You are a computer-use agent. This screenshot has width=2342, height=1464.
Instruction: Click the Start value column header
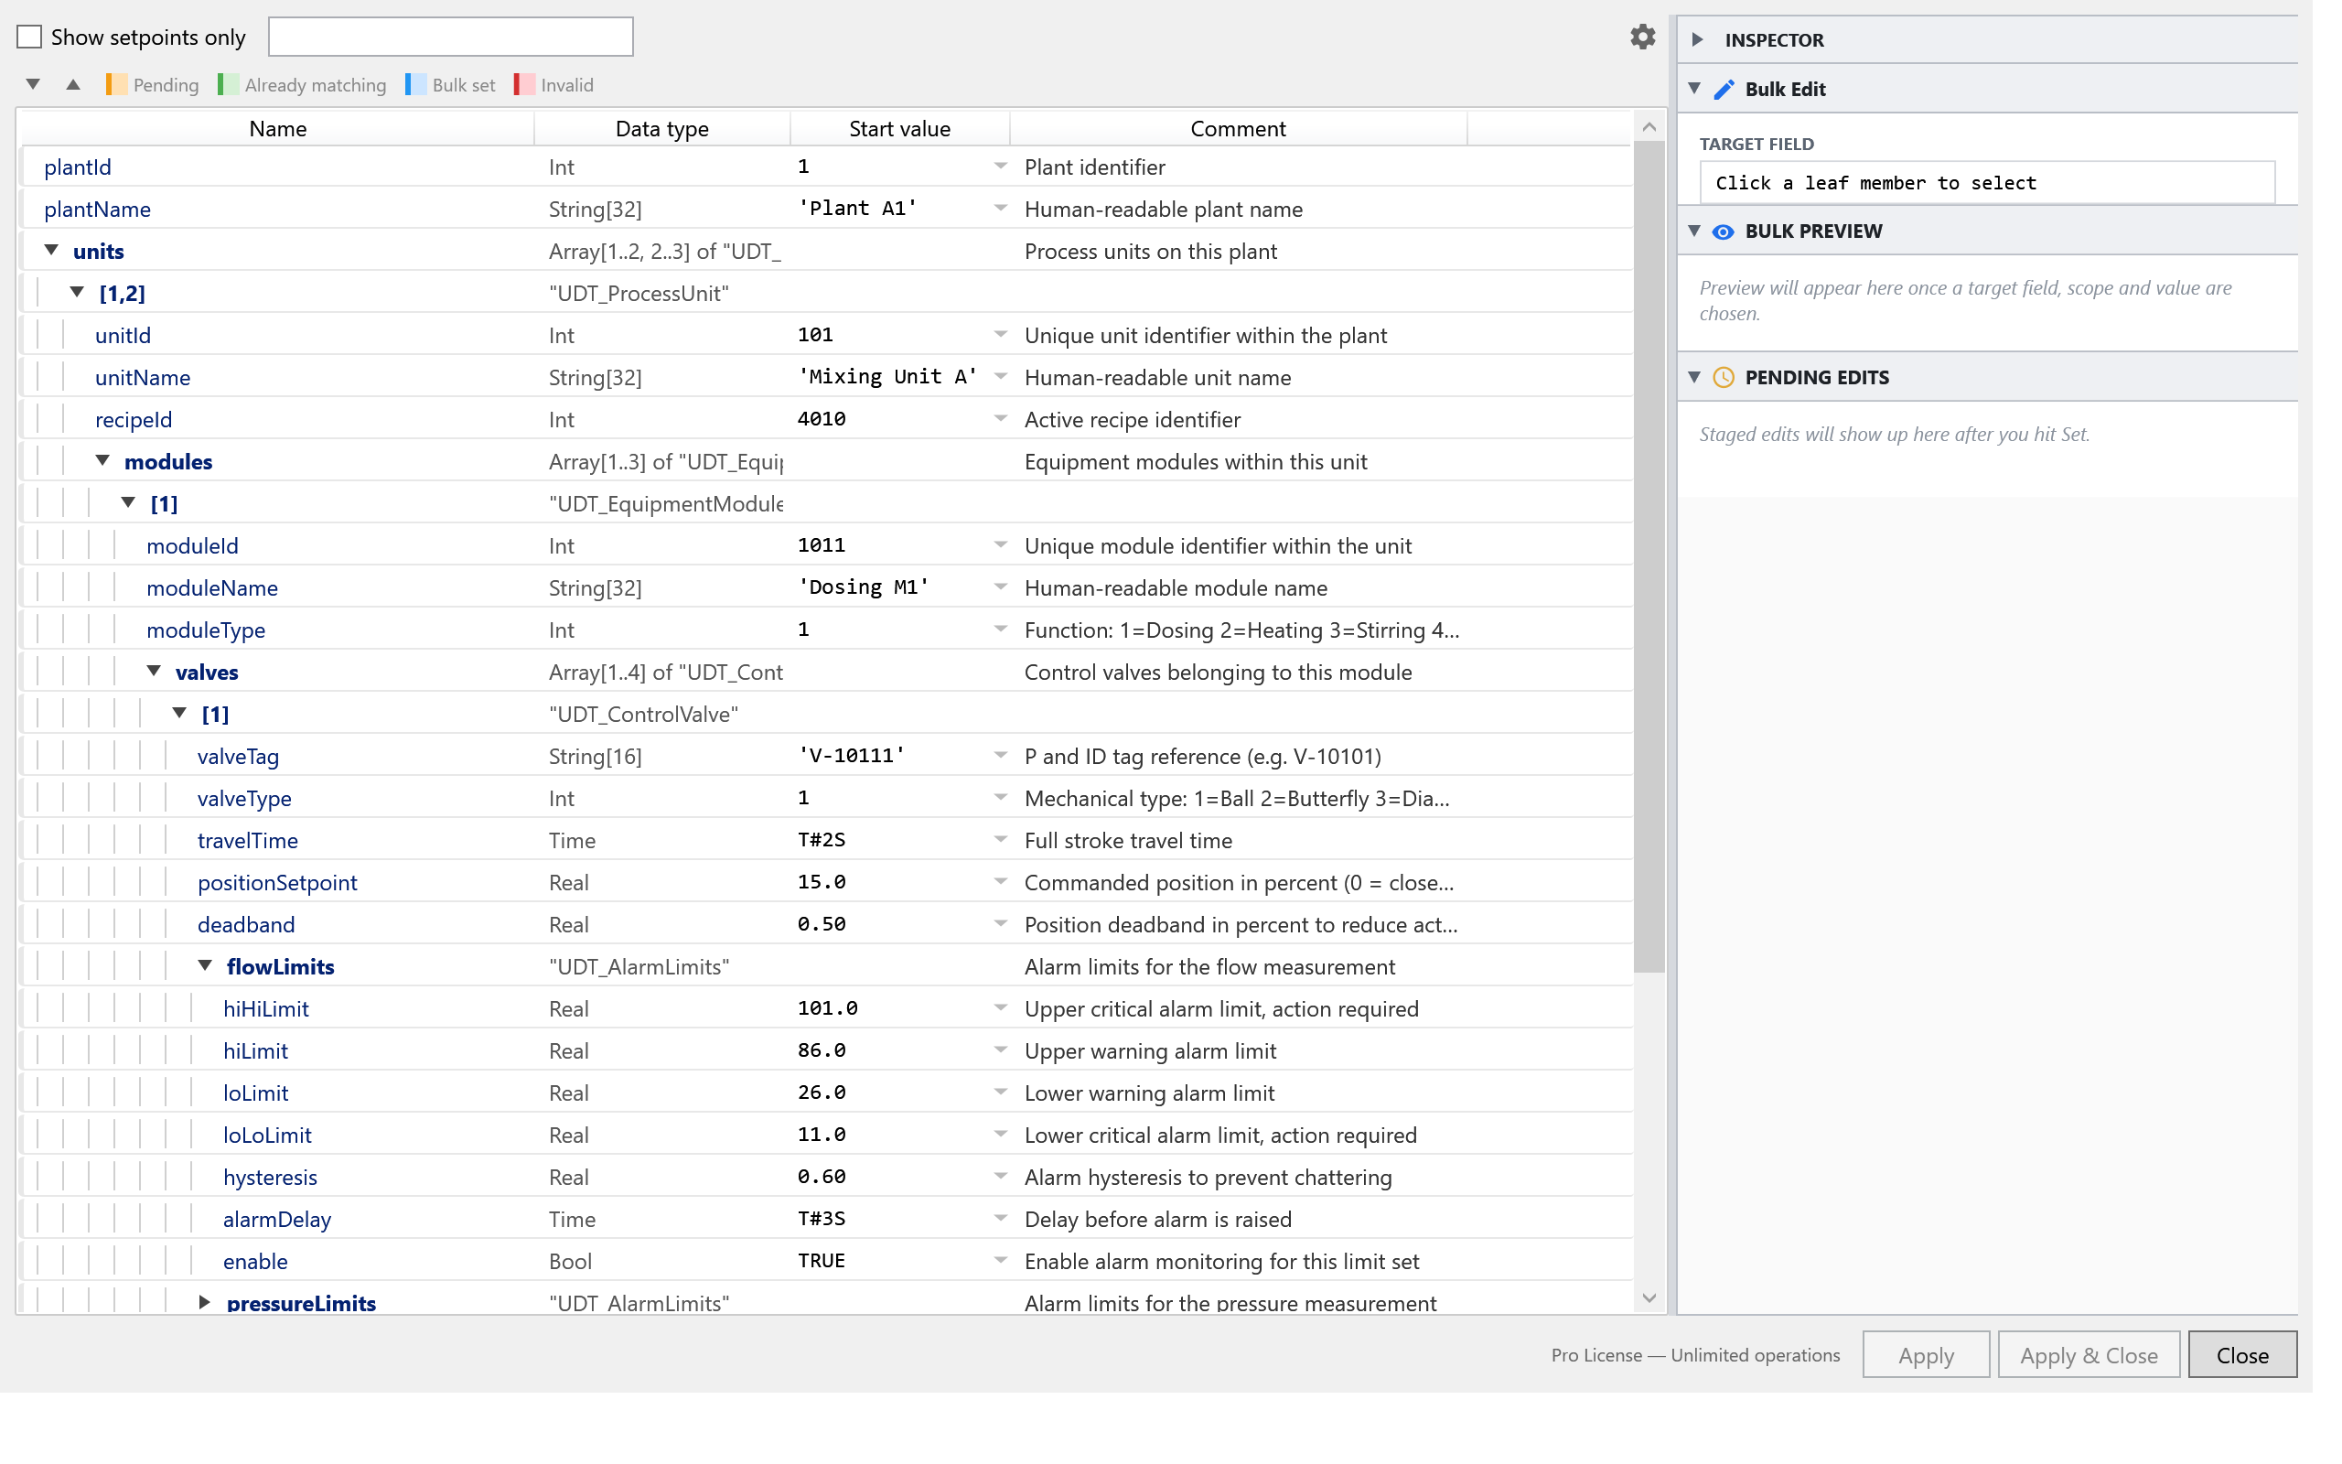pyautogui.click(x=899, y=129)
